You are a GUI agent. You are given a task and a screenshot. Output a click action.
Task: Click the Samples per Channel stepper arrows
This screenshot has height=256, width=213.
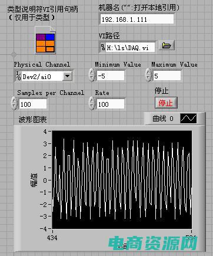tap(14, 103)
